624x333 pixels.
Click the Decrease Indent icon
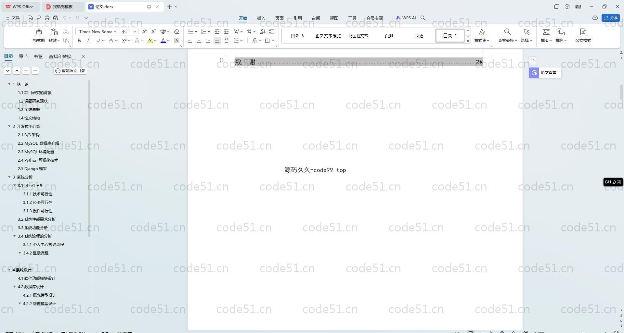coord(217,31)
